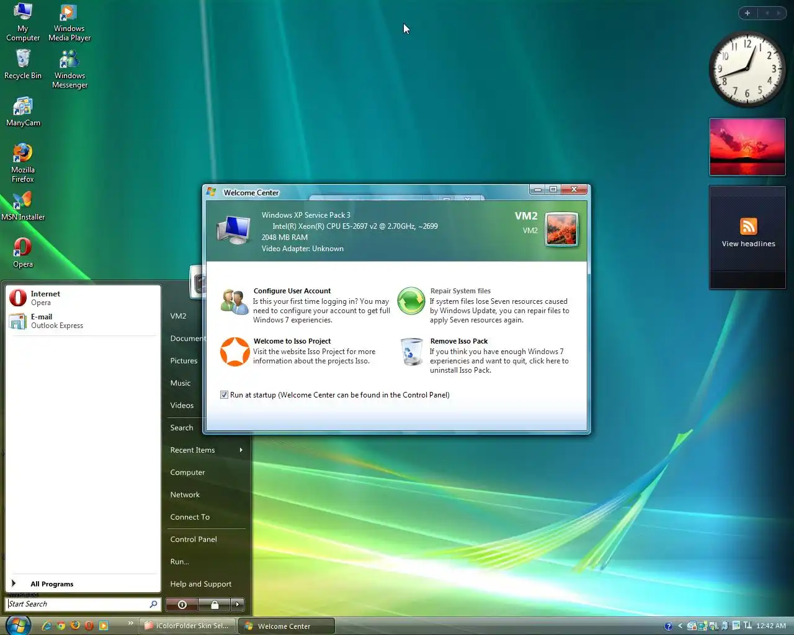This screenshot has width=794, height=635.
Task: Launch Chrome from quick launch bar
Action: 61,626
